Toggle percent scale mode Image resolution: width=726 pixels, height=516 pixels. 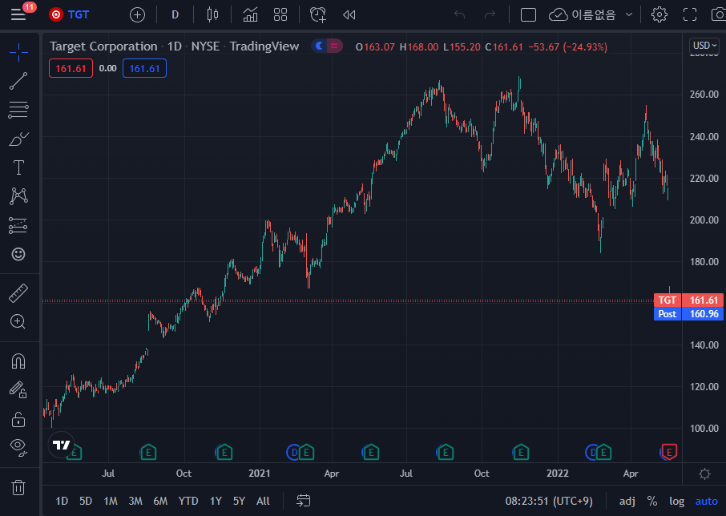652,502
